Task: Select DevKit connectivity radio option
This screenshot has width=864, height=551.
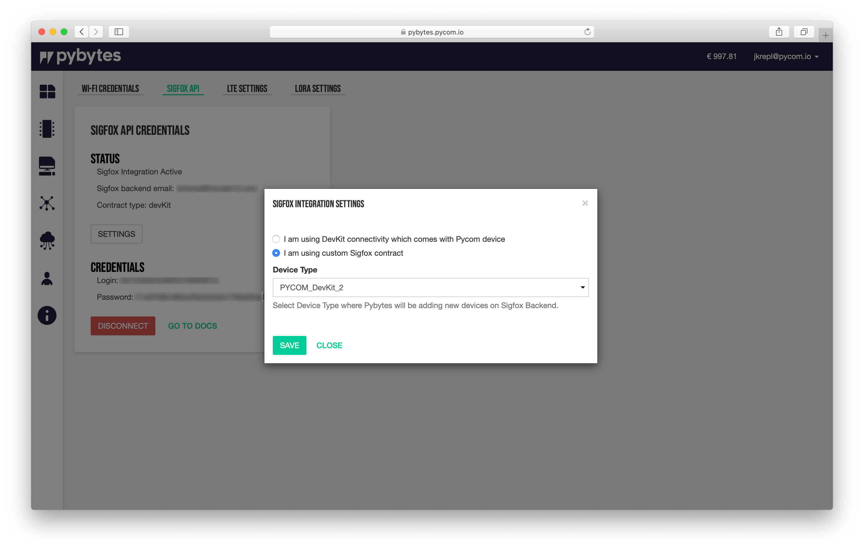Action: 276,239
